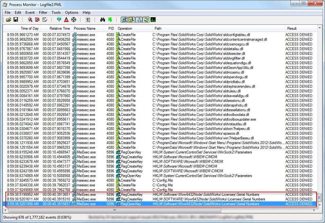Open the Help menu
Screen dimensions: 325x223
pos(86,12)
